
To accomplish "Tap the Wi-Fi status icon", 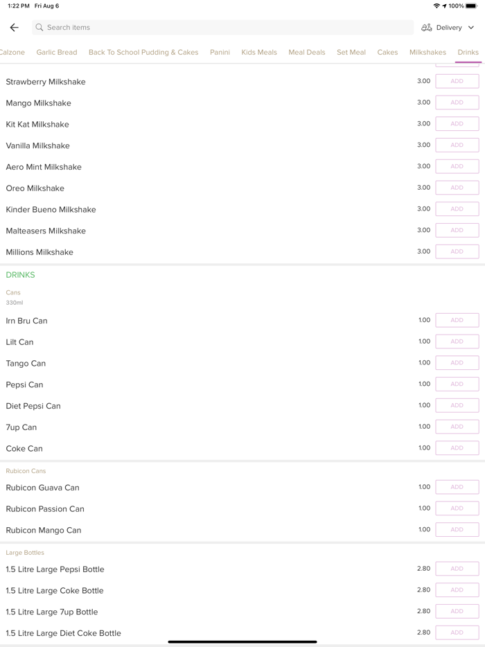I will [436, 6].
